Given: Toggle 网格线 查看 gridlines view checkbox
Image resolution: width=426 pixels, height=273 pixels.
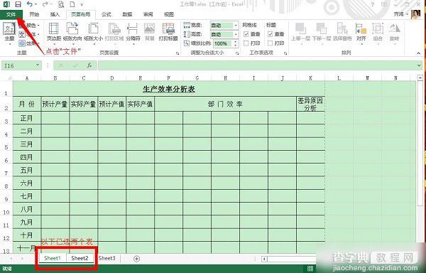Looking at the screenshot, I should [x=246, y=34].
